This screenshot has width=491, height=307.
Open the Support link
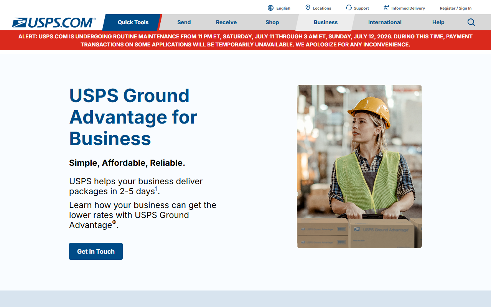point(361,8)
